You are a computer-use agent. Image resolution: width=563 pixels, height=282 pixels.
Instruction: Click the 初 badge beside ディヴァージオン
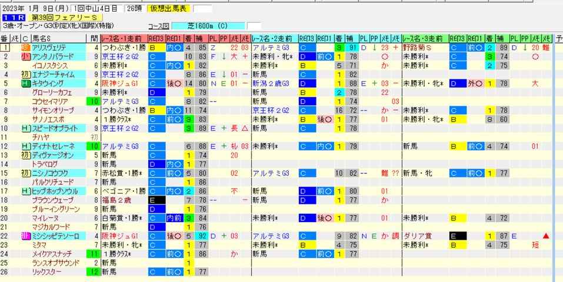tap(26, 155)
